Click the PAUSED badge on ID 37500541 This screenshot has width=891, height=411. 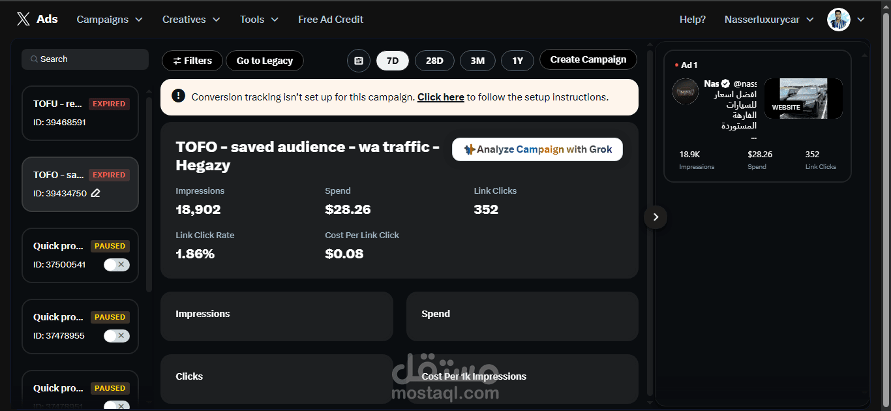click(110, 246)
